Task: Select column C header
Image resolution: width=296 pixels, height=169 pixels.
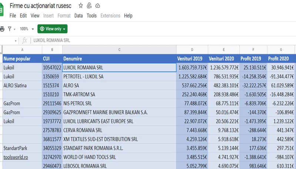Action: click(119, 50)
